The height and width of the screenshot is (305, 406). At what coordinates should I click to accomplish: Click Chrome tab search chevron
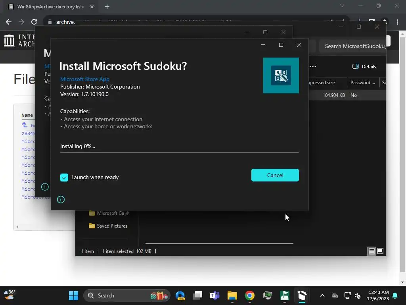pos(342,6)
